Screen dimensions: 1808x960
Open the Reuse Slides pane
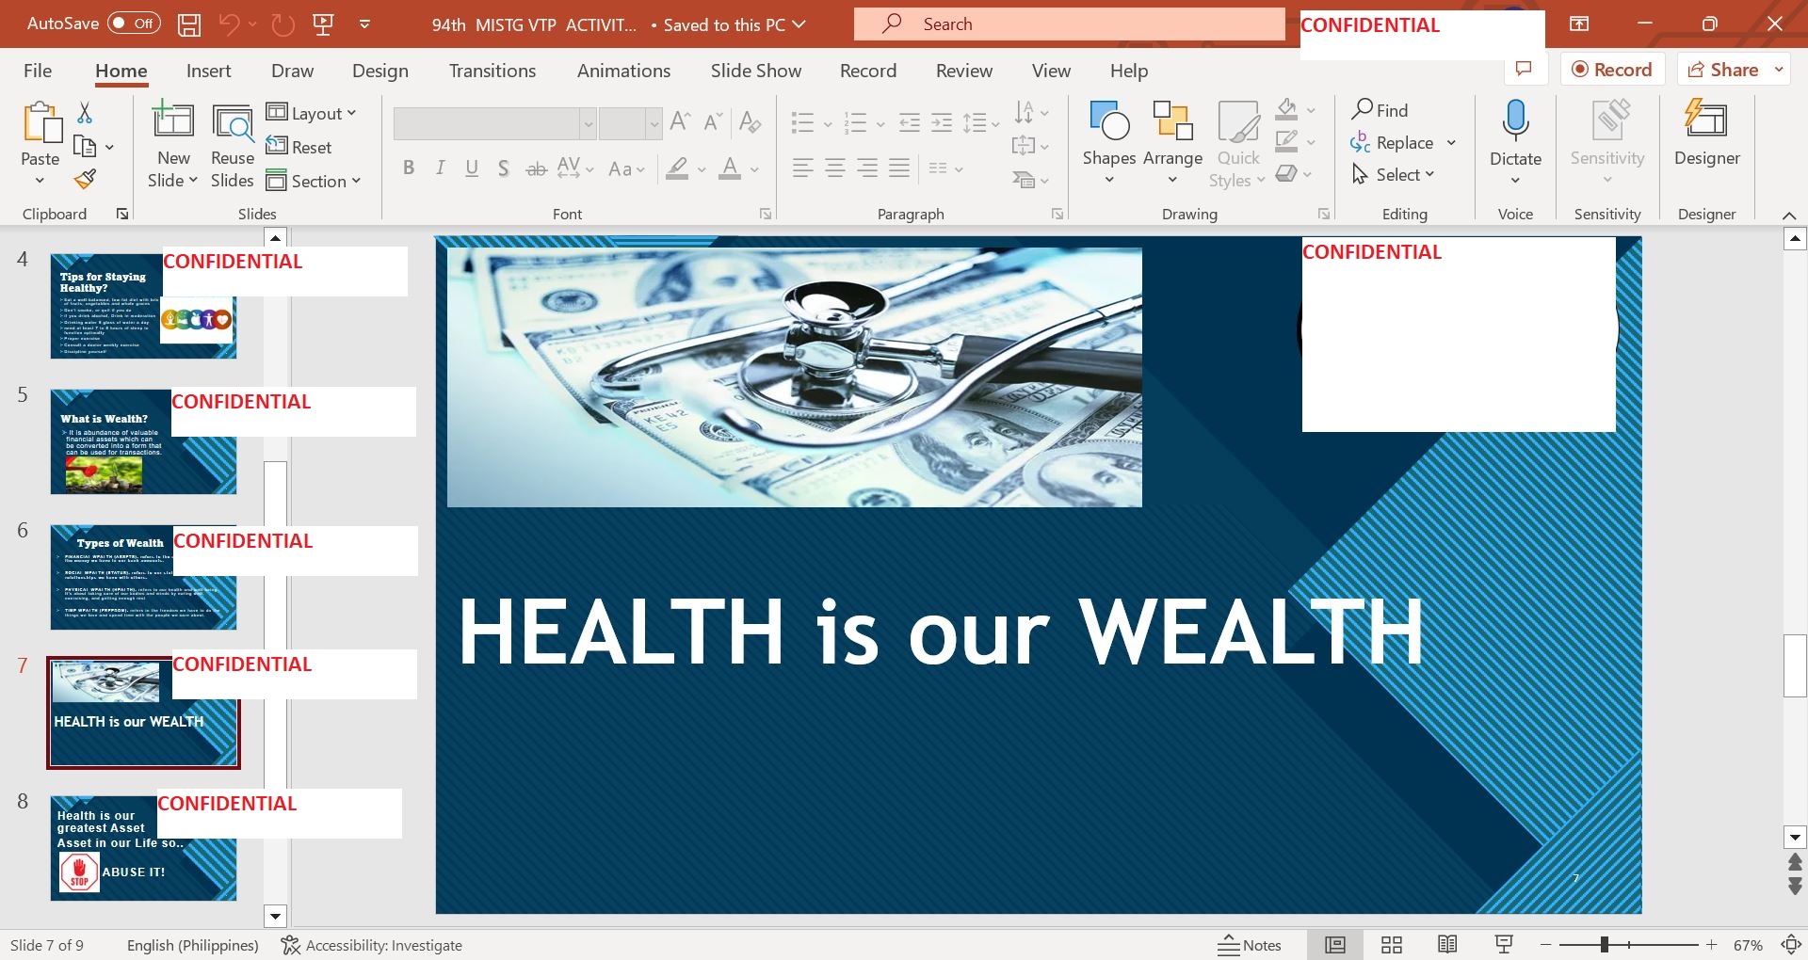[x=232, y=146]
